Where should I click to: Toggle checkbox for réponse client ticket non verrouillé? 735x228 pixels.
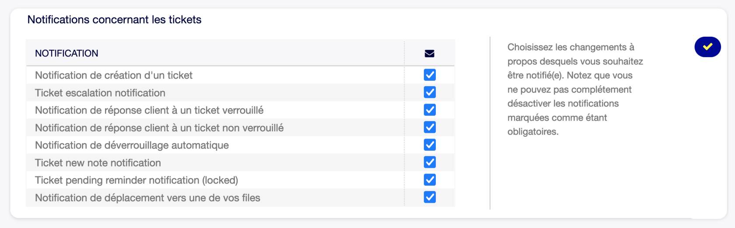[x=430, y=128]
